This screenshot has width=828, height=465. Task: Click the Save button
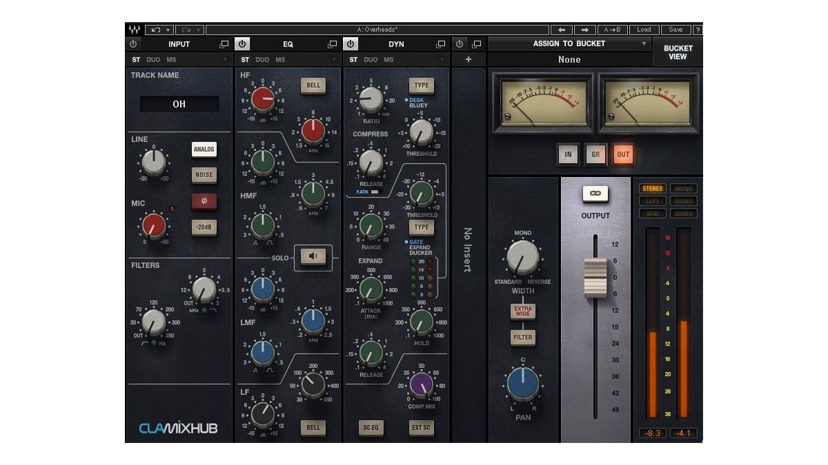point(675,30)
